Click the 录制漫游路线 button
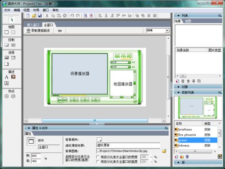Screen dimensions: 225x169 pos(38,31)
